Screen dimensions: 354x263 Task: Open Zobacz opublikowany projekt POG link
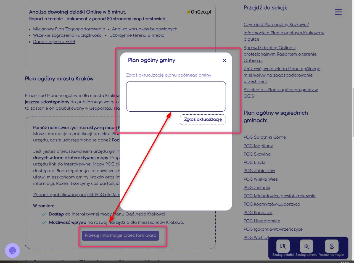(x=76, y=195)
